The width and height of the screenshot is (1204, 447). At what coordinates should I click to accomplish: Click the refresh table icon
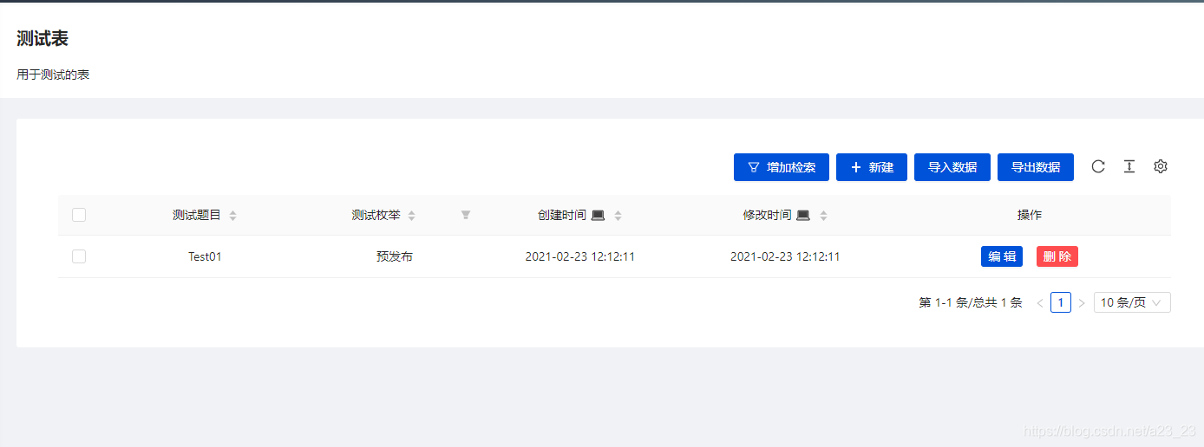coord(1098,166)
